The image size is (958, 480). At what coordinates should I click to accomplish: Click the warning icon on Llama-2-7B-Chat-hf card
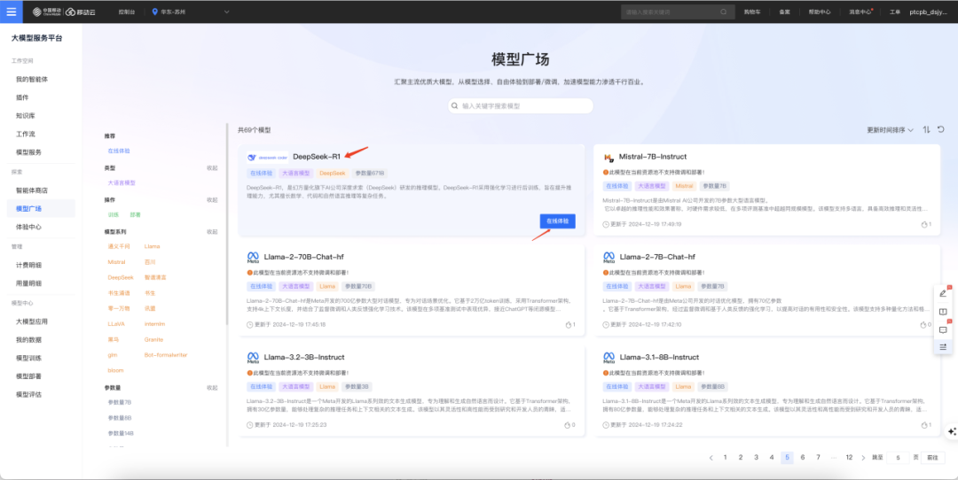point(606,273)
